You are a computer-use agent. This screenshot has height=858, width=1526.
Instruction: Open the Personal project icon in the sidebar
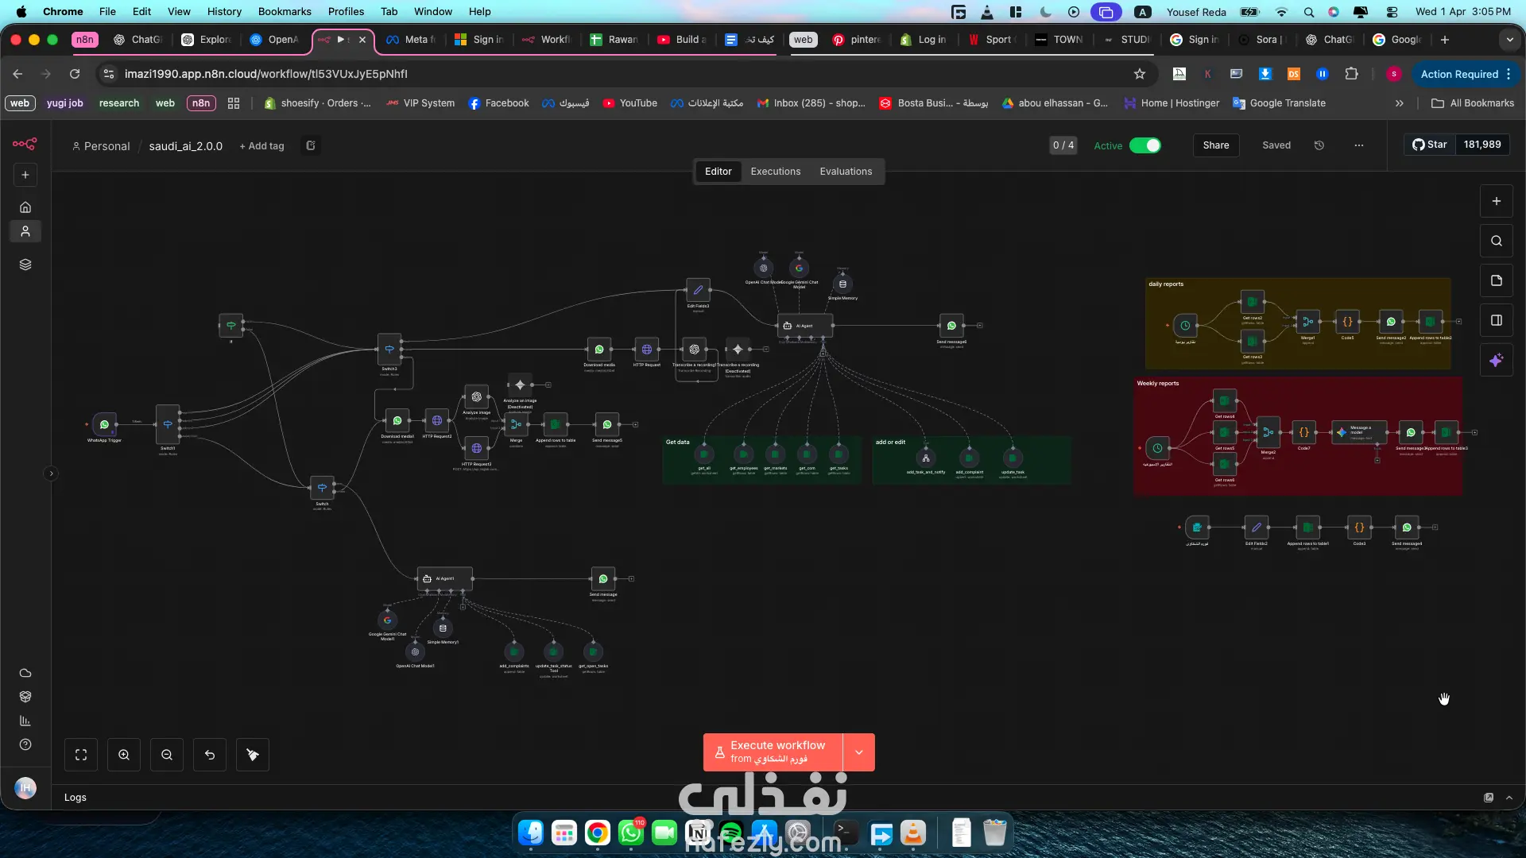[x=25, y=231]
